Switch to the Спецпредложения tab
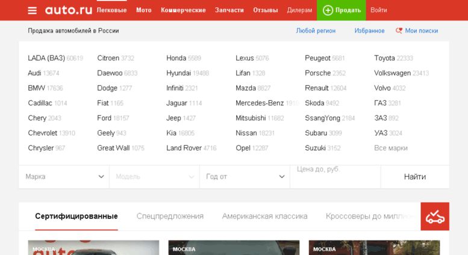 (x=170, y=216)
